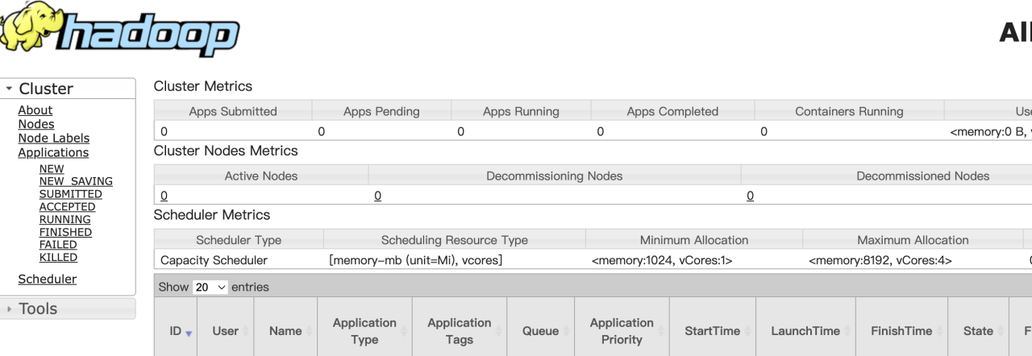Filter applications by RUNNING state
Screen dimensions: 1032x356
point(64,219)
